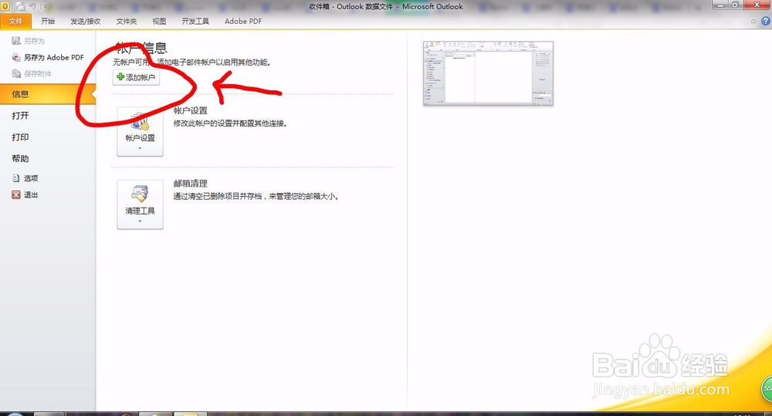Click the Outlook application icon in title bar
This screenshot has height=416, width=772.
tap(5, 6)
